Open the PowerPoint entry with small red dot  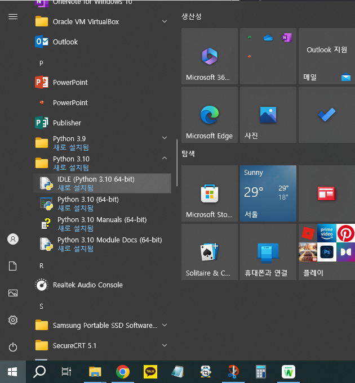coord(102,102)
